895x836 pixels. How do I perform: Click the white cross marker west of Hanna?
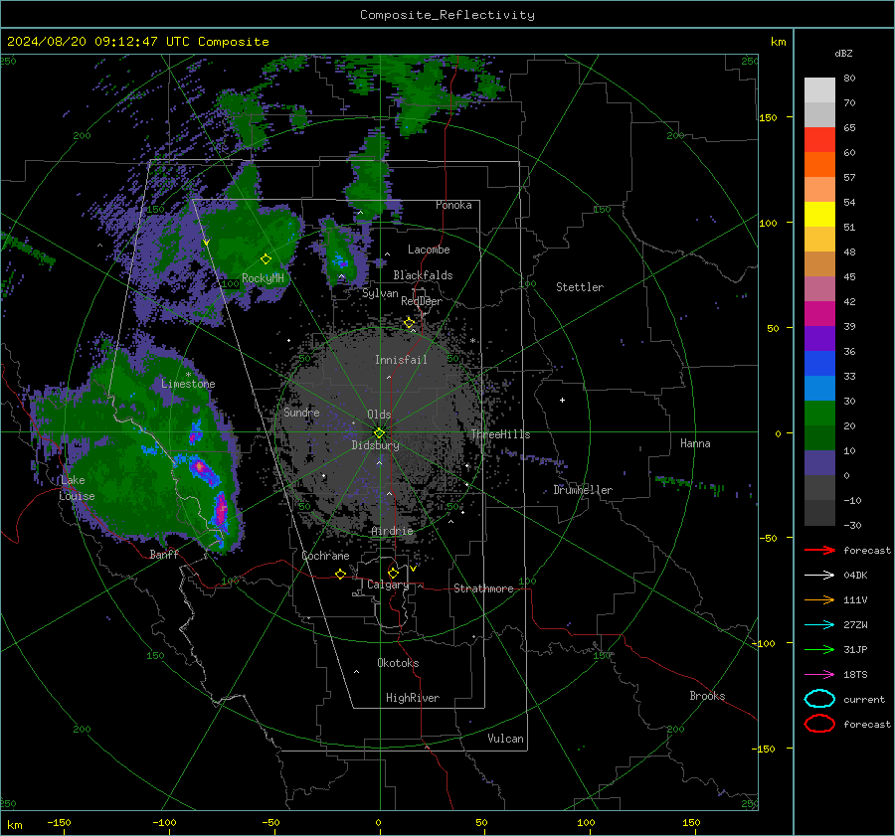[562, 400]
